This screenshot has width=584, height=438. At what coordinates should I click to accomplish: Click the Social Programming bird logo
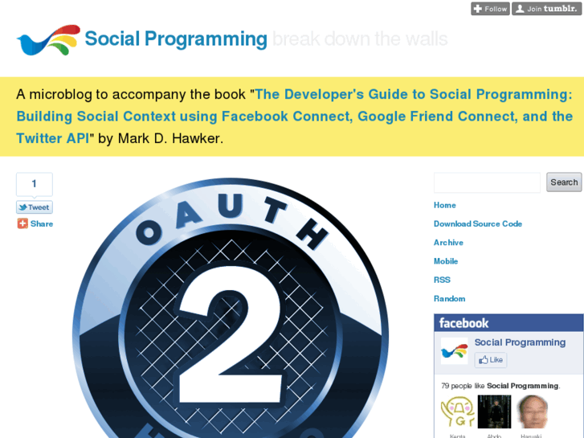pyautogui.click(x=48, y=40)
